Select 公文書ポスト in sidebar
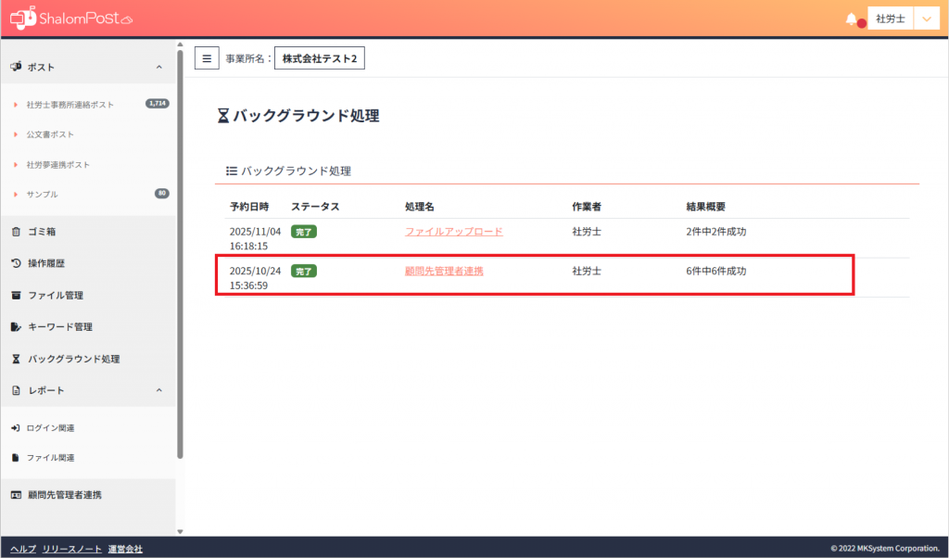 (x=50, y=134)
